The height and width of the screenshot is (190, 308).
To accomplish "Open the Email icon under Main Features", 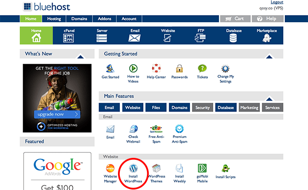I will point(110,130).
